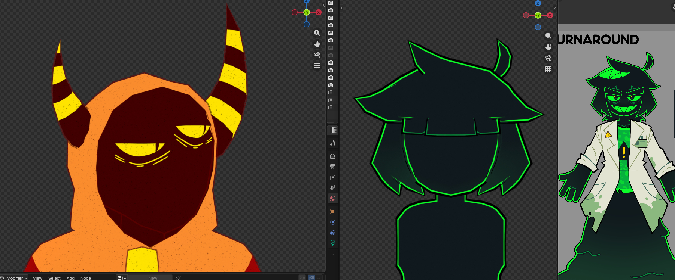Screen dimensions: 675x280
Task: Expand the chevron below the properties tabs
Action: tap(333, 255)
